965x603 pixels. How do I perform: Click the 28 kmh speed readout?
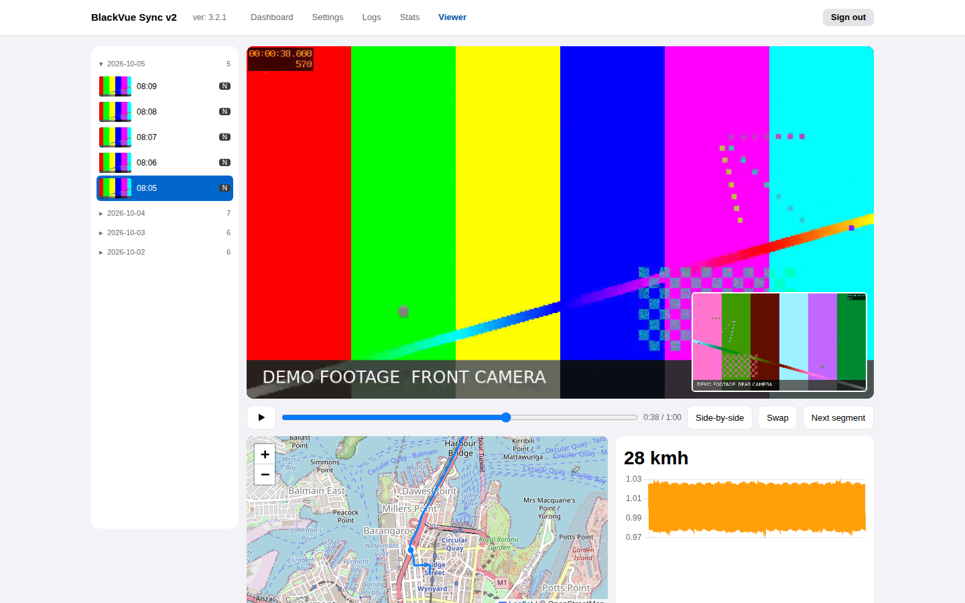coord(656,458)
